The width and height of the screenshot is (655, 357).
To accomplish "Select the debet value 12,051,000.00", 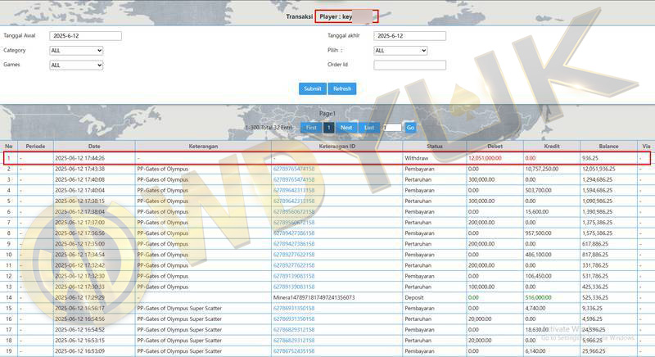I will click(x=485, y=158).
